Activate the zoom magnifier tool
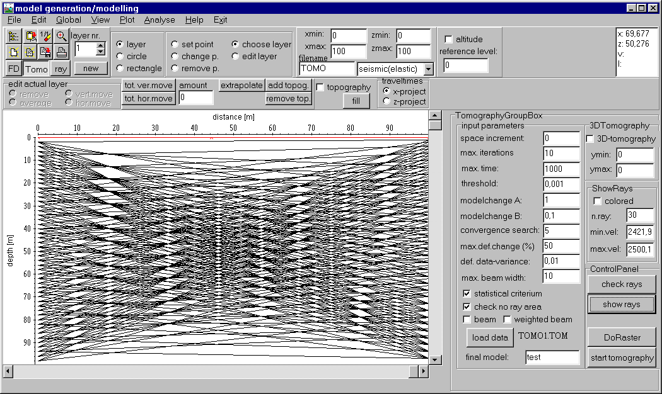Viewport: 662px width, 394px height. (x=61, y=37)
